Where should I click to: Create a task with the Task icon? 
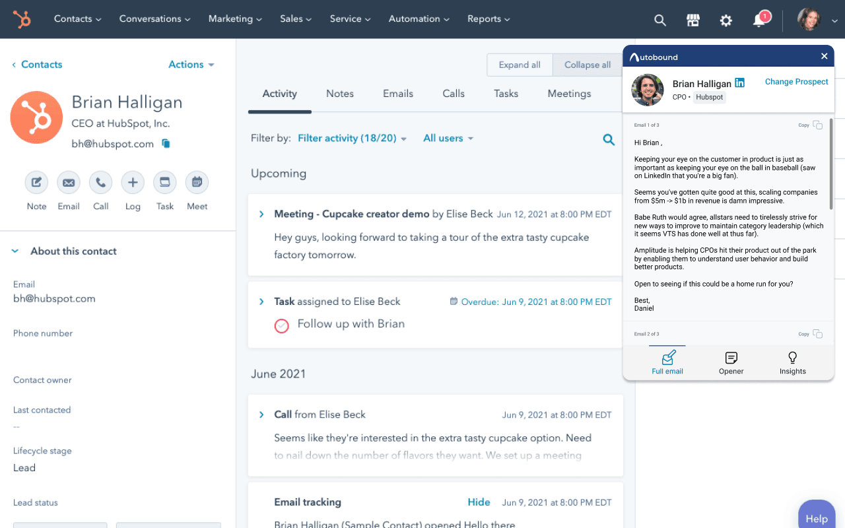point(164,182)
